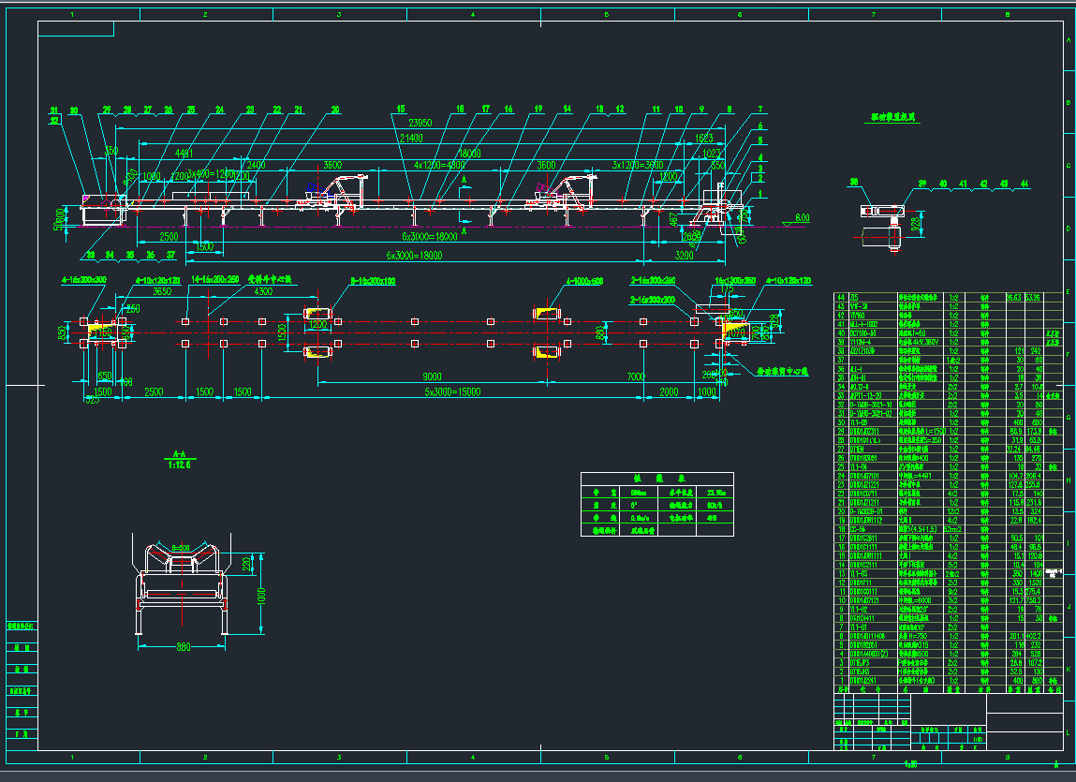Screen dimensions: 1076x782
Task: Select the 104.7 unit weight in row 24
Action: point(1016,477)
